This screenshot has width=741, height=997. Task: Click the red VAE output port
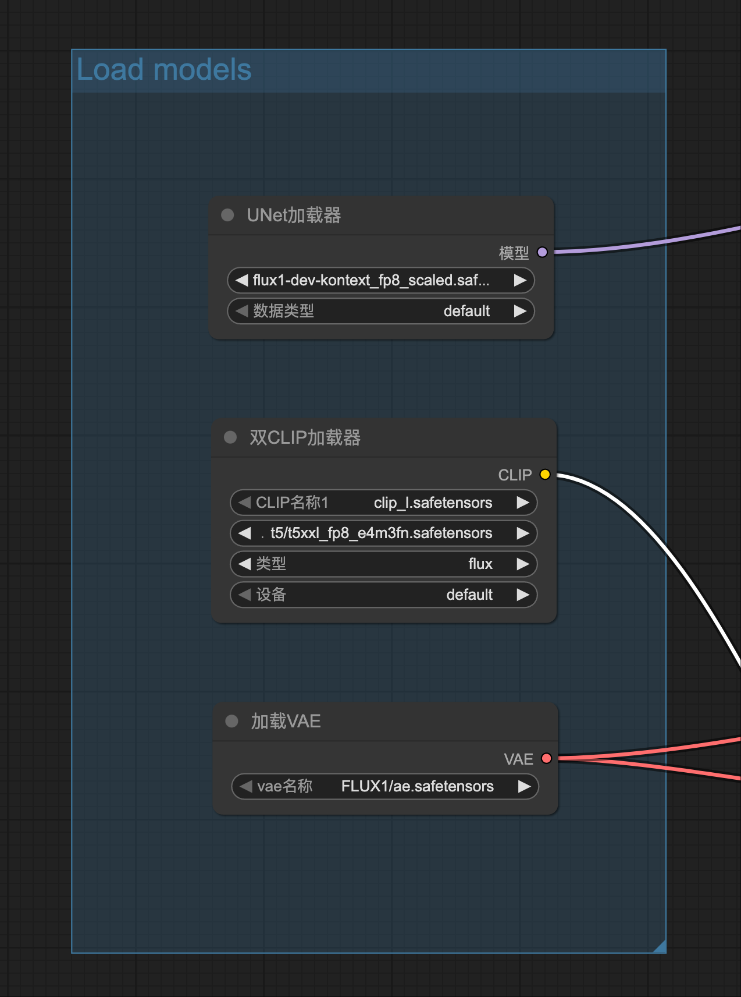click(x=546, y=758)
